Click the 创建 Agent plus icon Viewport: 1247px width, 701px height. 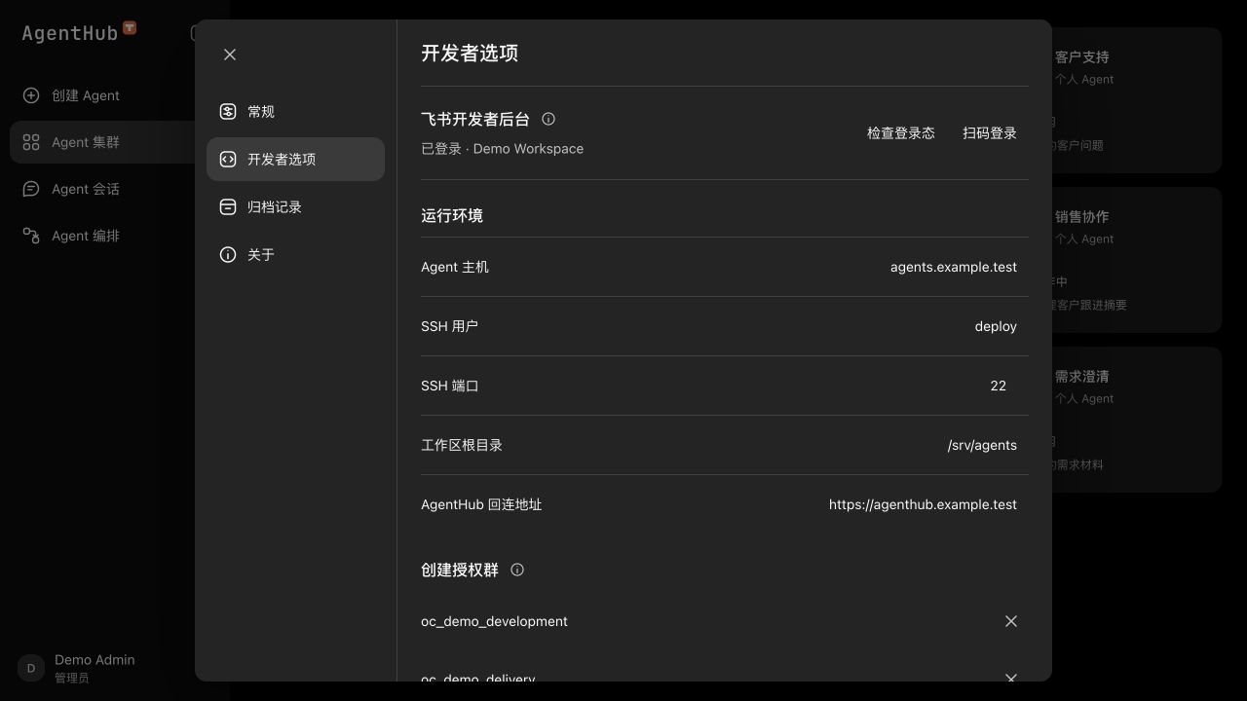click(x=31, y=95)
